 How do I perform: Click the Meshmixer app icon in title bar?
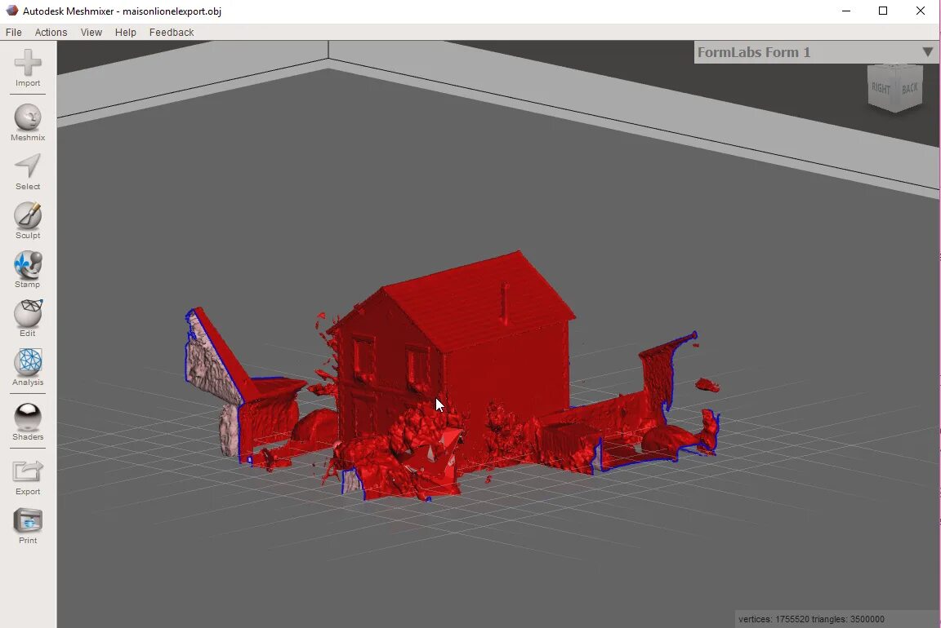(x=11, y=11)
